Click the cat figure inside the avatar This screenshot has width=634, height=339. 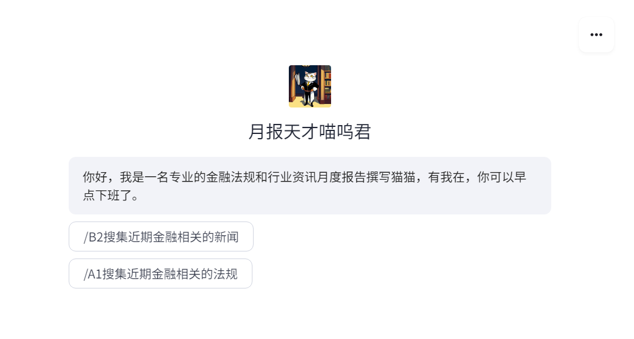[310, 88]
